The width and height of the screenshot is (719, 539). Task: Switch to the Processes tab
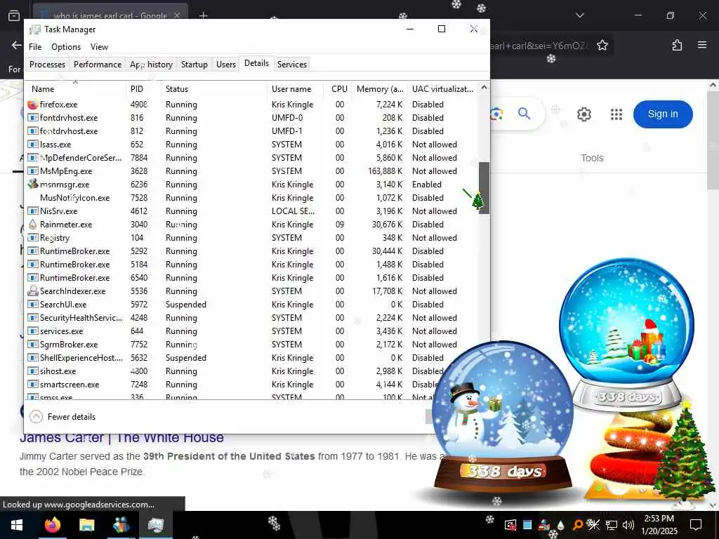47,64
